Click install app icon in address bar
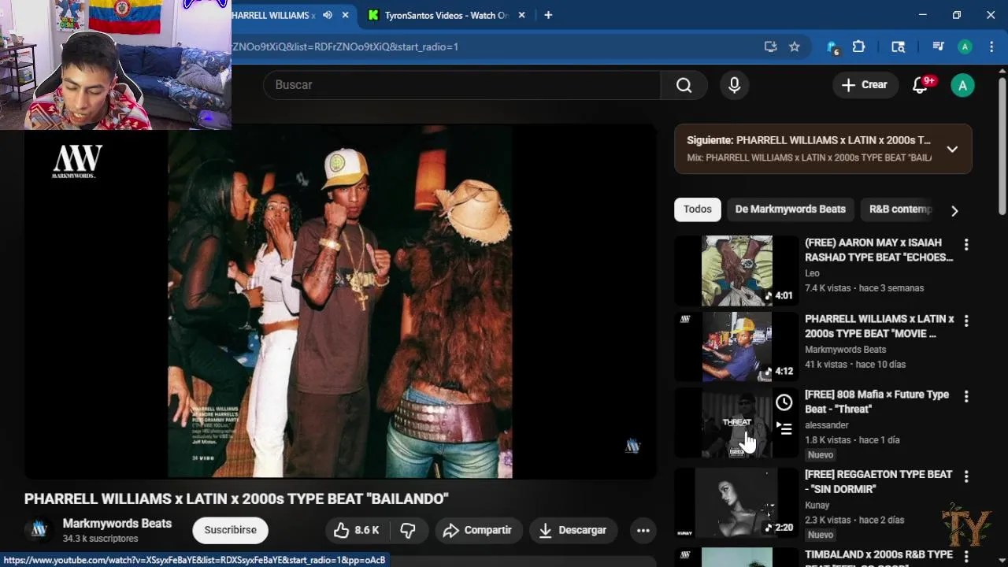 pos(770,46)
